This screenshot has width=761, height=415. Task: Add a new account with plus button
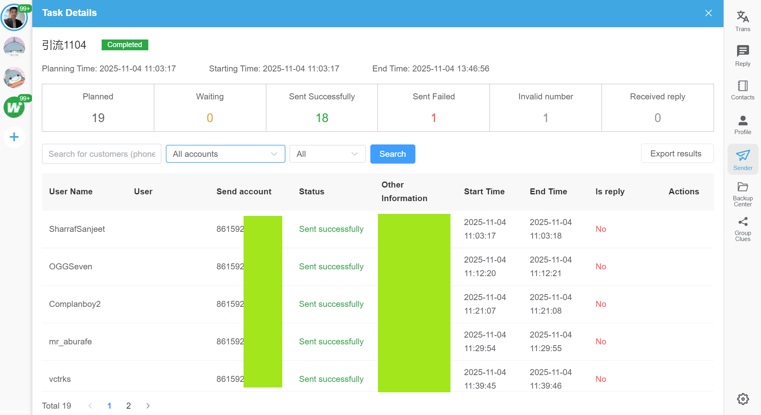tap(14, 137)
